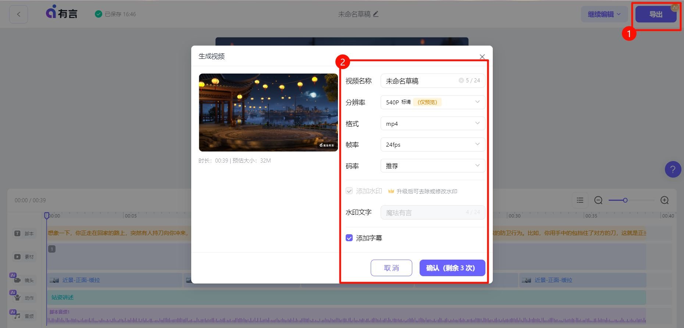Open the help question mark button
This screenshot has height=328, width=684.
pyautogui.click(x=673, y=170)
